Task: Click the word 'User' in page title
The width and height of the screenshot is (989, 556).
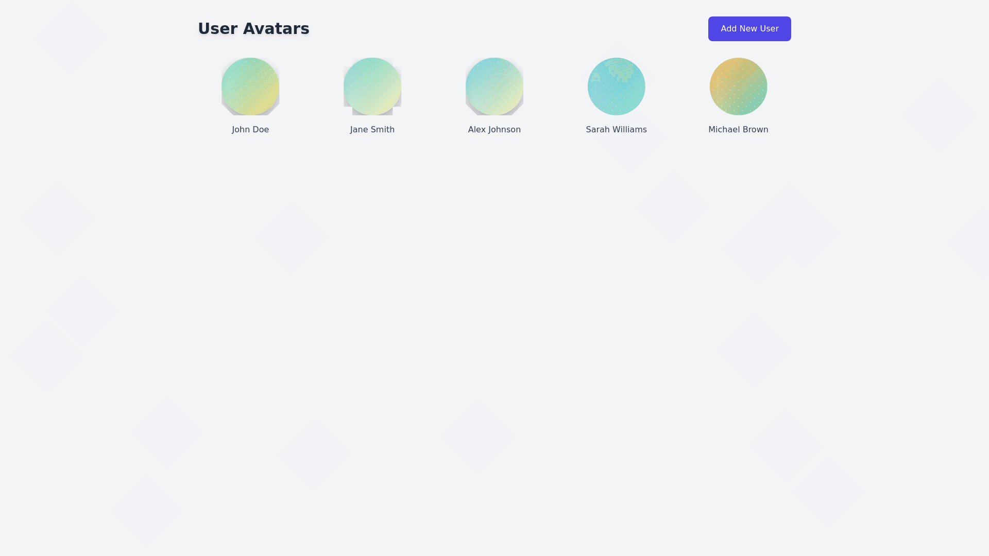Action: pos(217,29)
